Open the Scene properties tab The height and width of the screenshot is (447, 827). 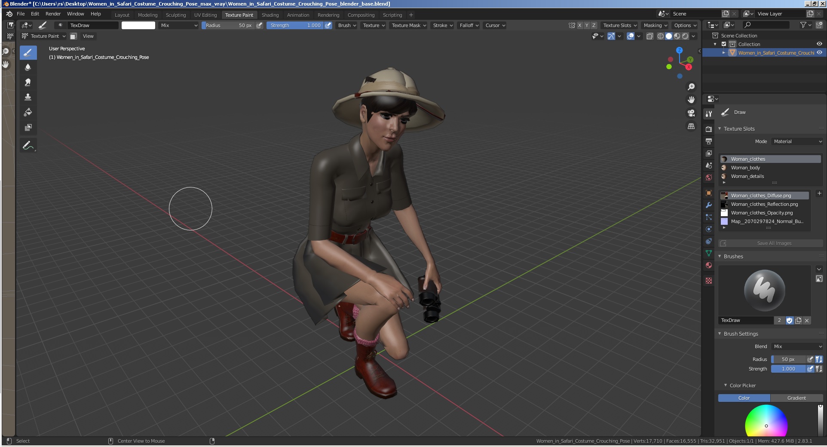tap(709, 165)
